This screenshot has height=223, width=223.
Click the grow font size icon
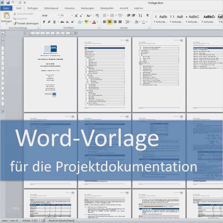(76, 15)
